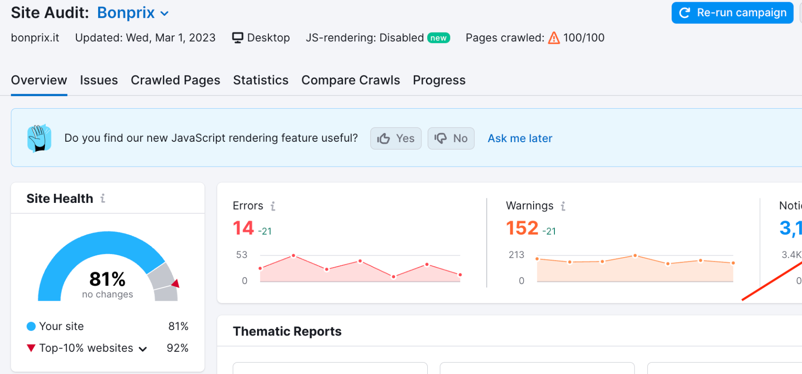
Task: Click the 152 warnings count
Action: (x=522, y=228)
